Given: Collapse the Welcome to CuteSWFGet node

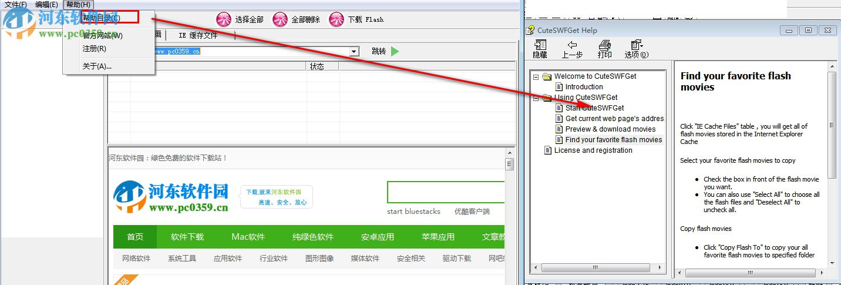Looking at the screenshot, I should pos(536,76).
